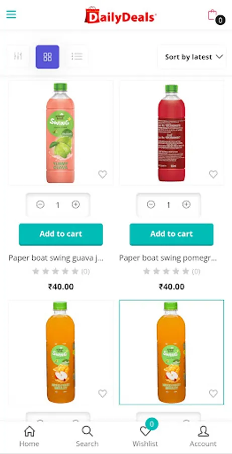
Task: Add guava juice to cart
Action: (61, 234)
